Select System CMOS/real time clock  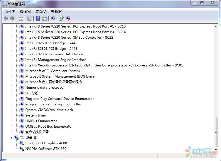click(49, 110)
